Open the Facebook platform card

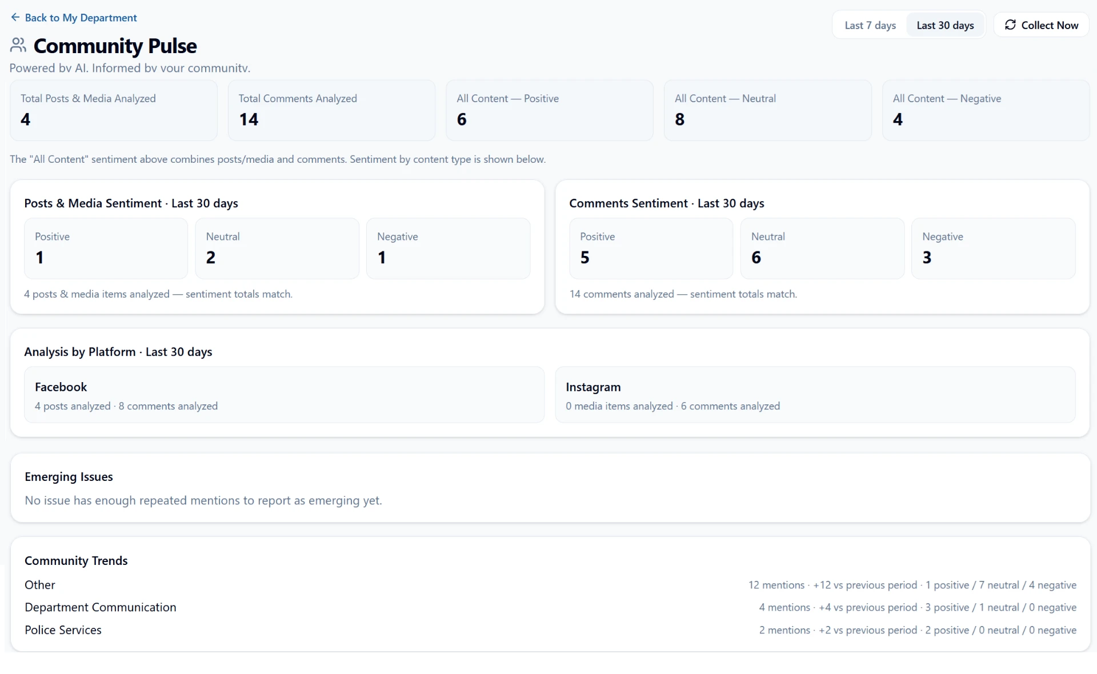(284, 395)
